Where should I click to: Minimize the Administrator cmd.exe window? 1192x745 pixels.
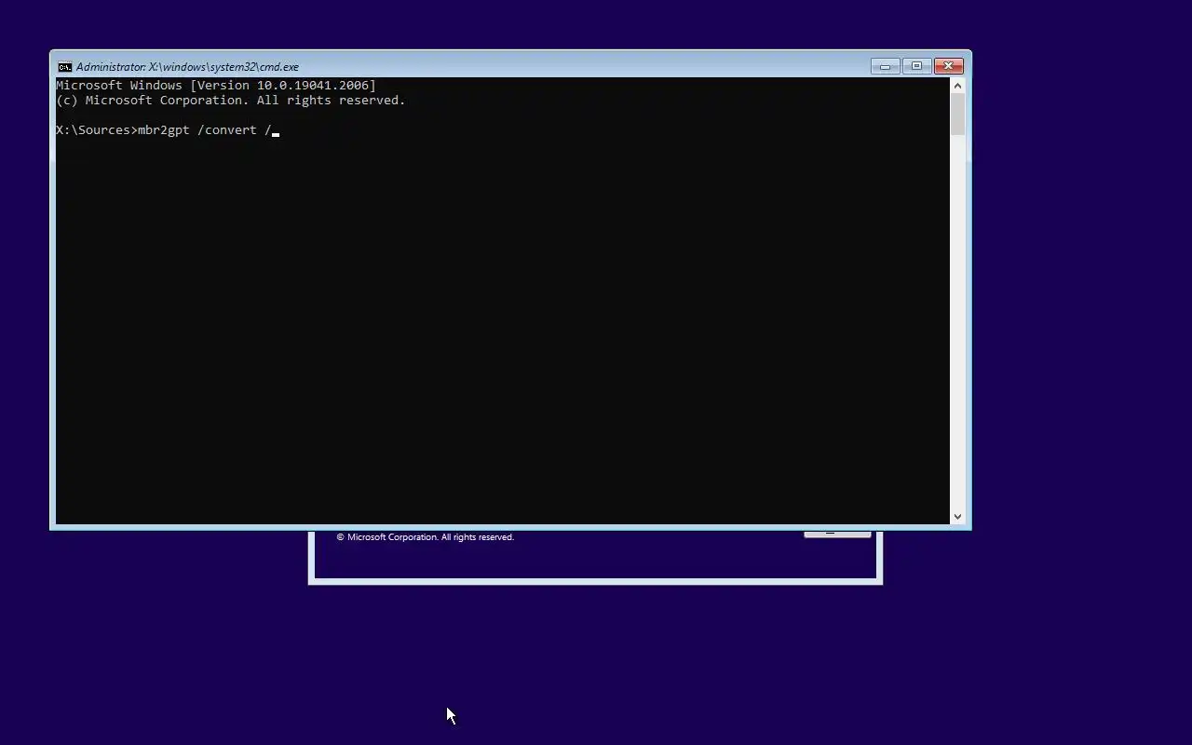click(885, 66)
